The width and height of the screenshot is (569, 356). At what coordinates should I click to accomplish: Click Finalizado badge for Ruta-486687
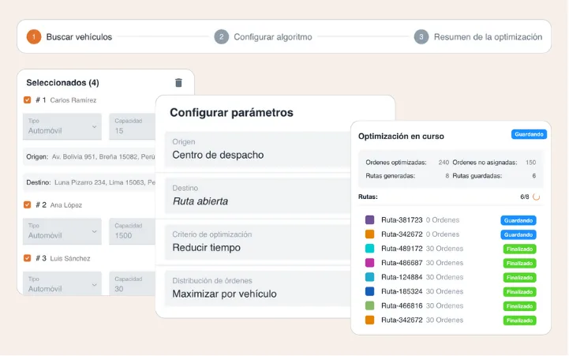pyautogui.click(x=519, y=263)
